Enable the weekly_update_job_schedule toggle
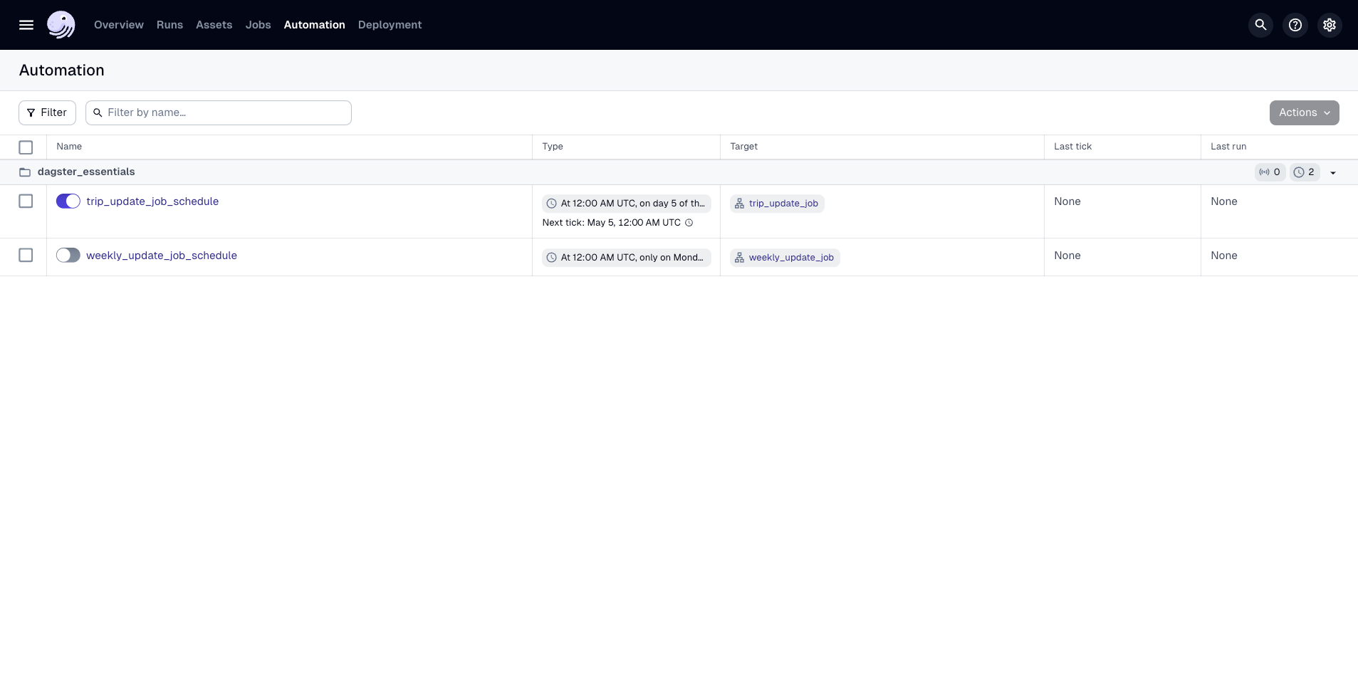Image resolution: width=1358 pixels, height=677 pixels. 68,255
